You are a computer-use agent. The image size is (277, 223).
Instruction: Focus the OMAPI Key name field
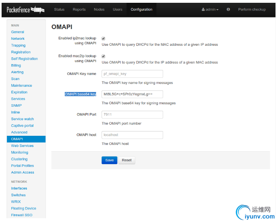pyautogui.click(x=132, y=74)
